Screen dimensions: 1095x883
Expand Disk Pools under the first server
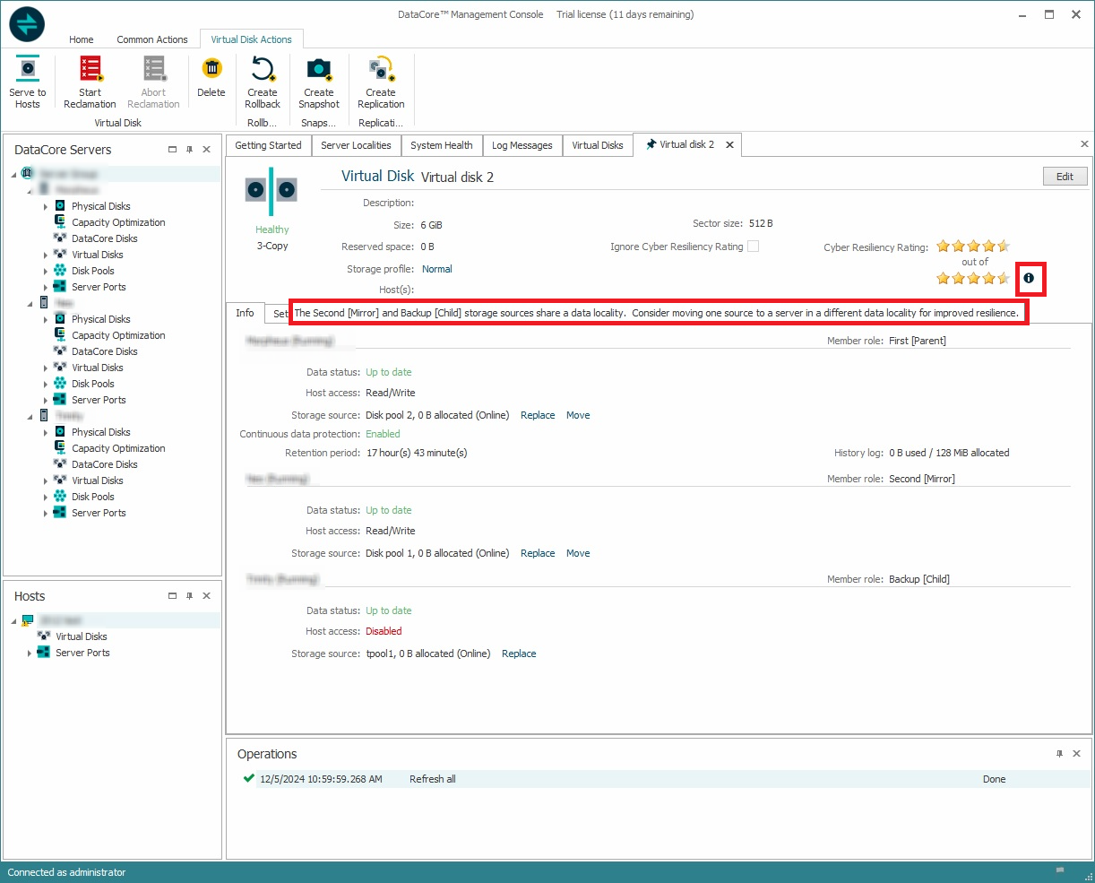[46, 271]
